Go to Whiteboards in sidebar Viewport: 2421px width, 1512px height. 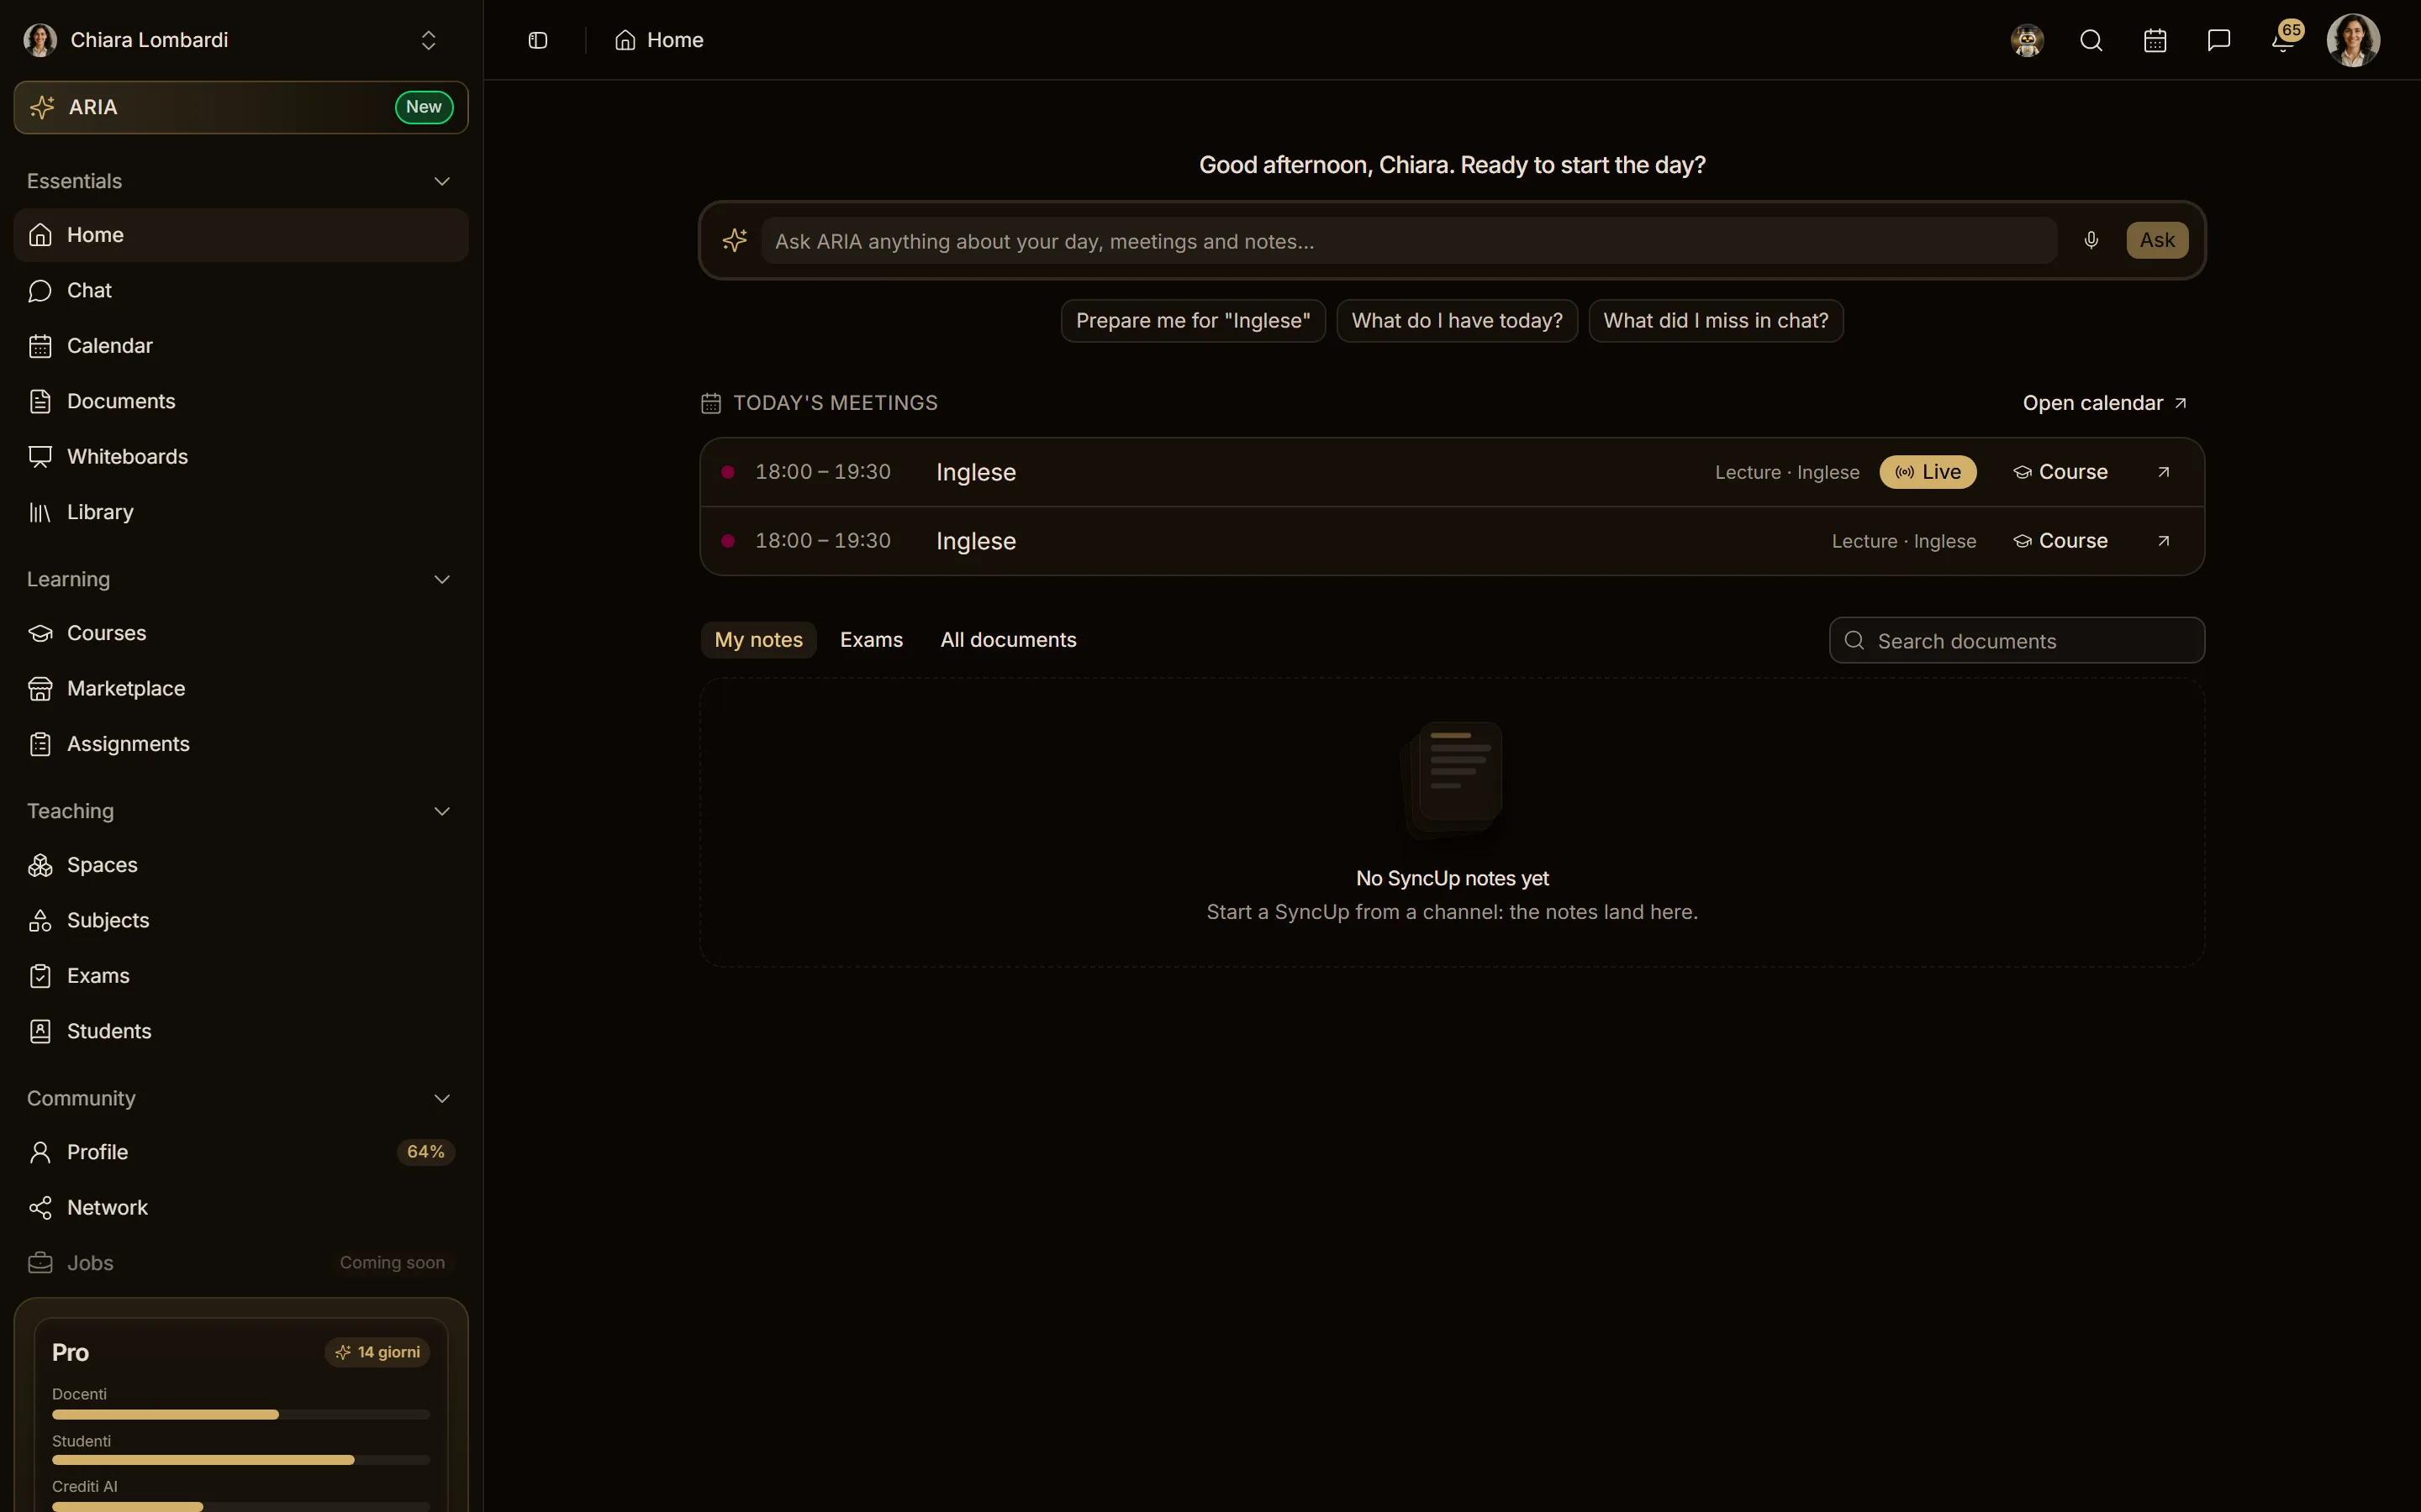coord(241,457)
